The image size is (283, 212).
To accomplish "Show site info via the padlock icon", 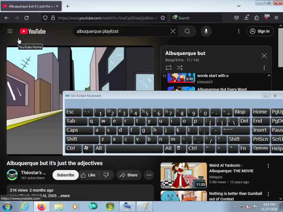I will [x=53, y=18].
